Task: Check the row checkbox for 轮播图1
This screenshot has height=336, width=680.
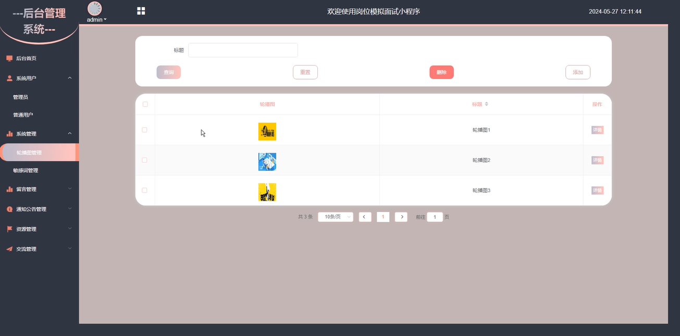Action: click(145, 130)
